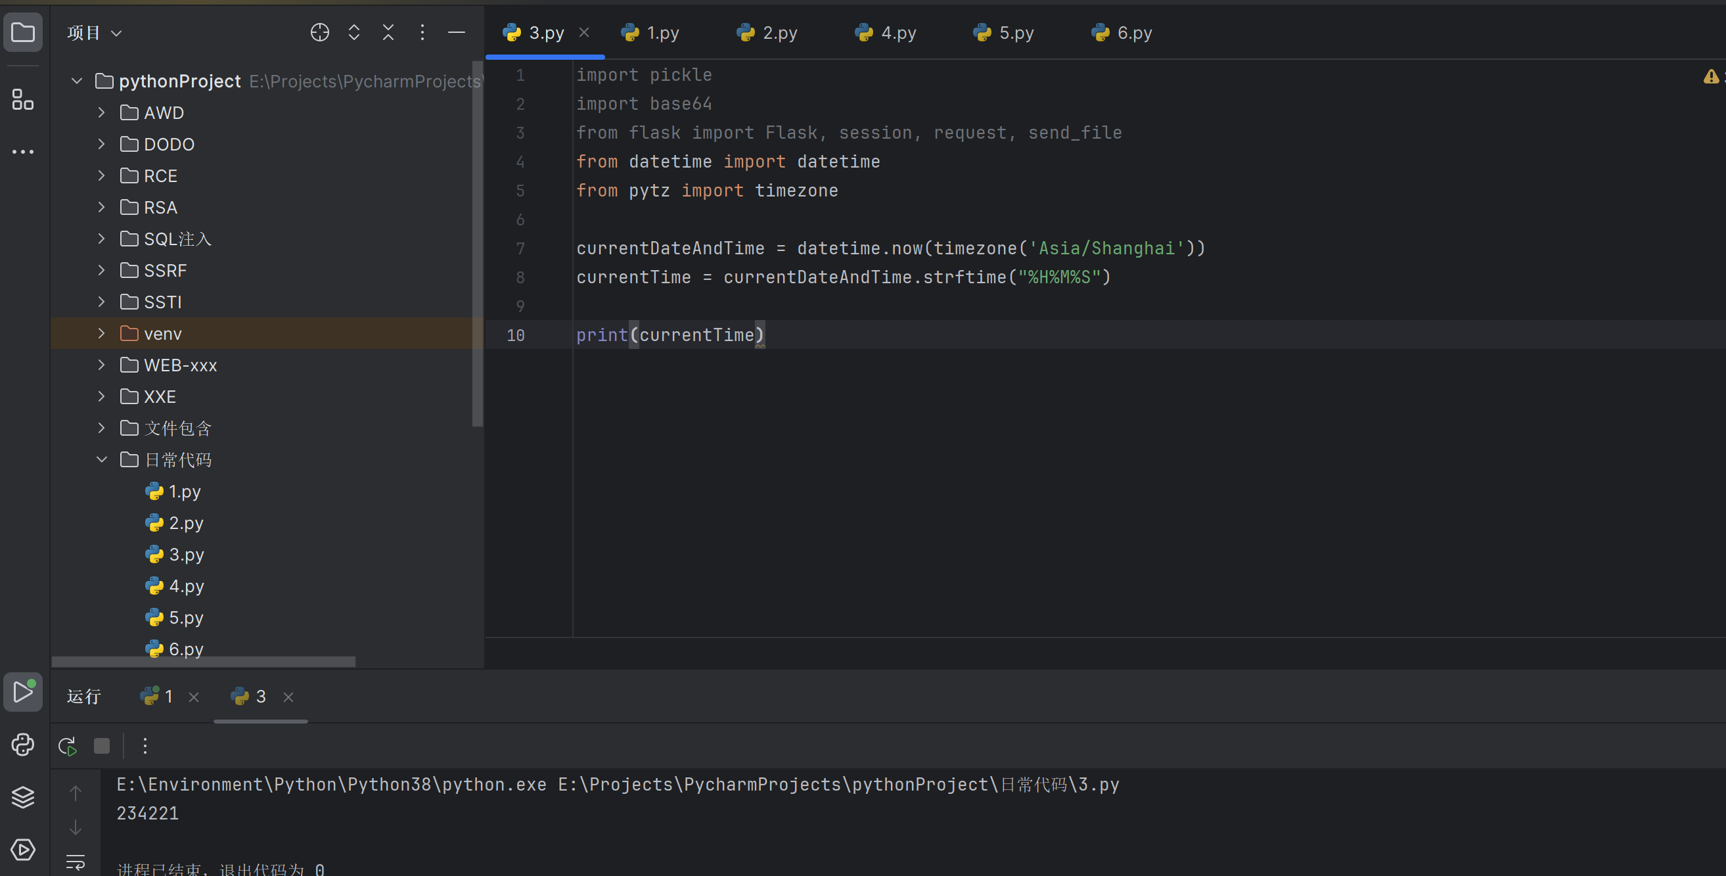Open the Python Console layers icon
Image resolution: width=1726 pixels, height=876 pixels.
point(23,796)
